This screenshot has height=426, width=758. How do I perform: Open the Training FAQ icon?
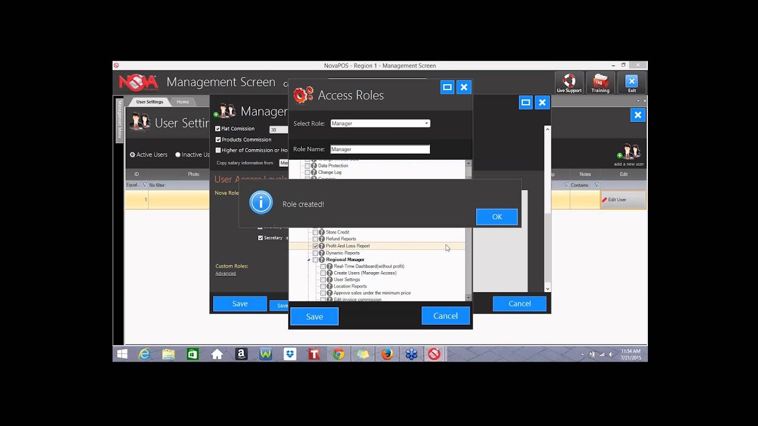[x=600, y=83]
